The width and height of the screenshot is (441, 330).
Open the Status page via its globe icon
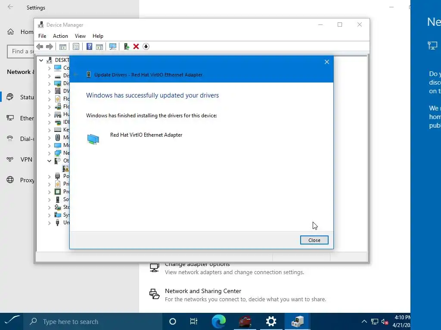pos(10,97)
